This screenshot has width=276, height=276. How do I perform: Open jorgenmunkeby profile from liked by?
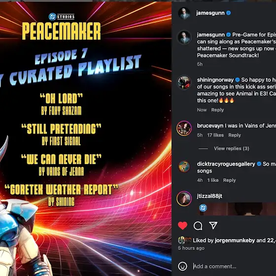[x=235, y=241]
